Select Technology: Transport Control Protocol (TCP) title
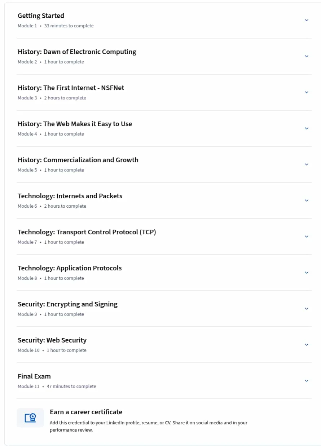This screenshot has width=321, height=446. pyautogui.click(x=87, y=232)
